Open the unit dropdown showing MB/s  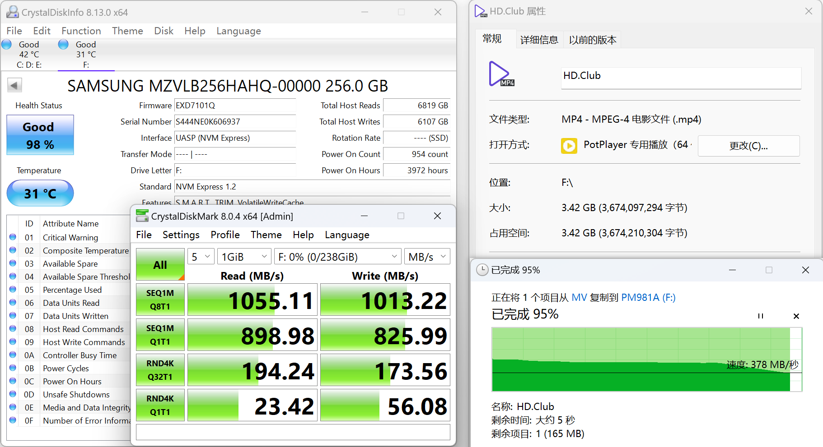point(427,257)
